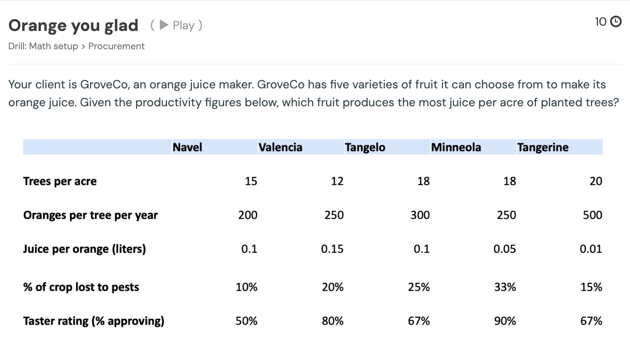Image resolution: width=630 pixels, height=360 pixels.
Task: Select the Tangelo column header
Action: click(x=365, y=147)
